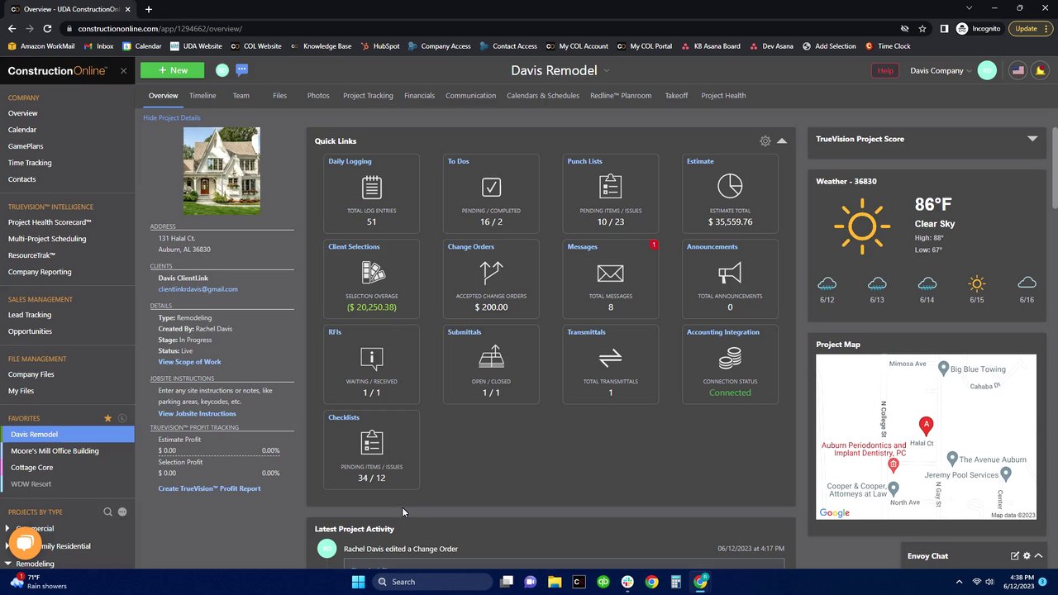Open the Davis Remodel project title dropdown
1058x595 pixels.
(x=606, y=71)
